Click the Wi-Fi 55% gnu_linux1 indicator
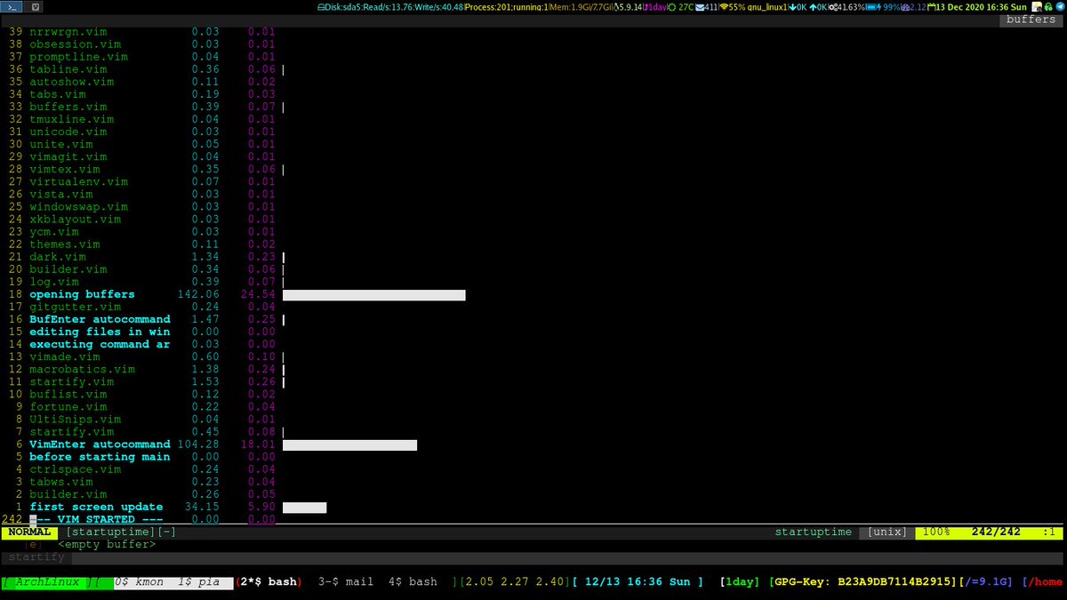The image size is (1067, 600). (x=754, y=8)
